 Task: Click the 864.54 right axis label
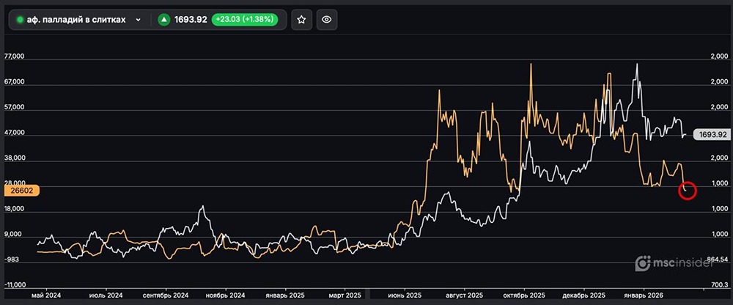pyautogui.click(x=714, y=260)
